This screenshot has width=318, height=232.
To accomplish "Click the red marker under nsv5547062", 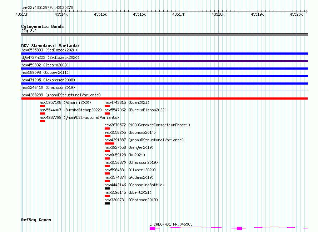I will [x=107, y=114].
